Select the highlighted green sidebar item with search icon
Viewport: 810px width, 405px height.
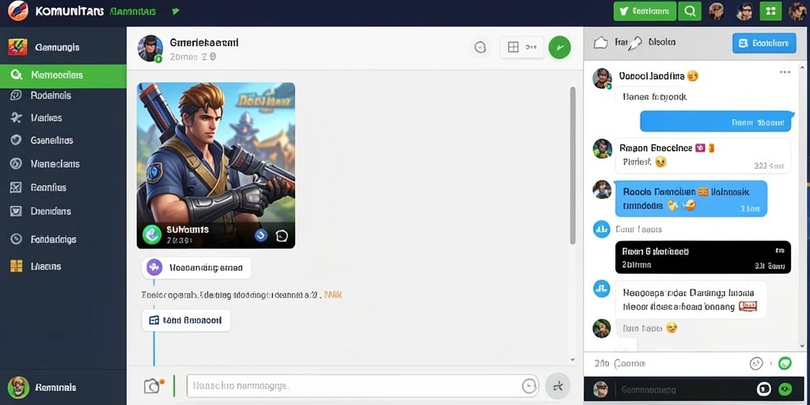pyautogui.click(x=63, y=75)
